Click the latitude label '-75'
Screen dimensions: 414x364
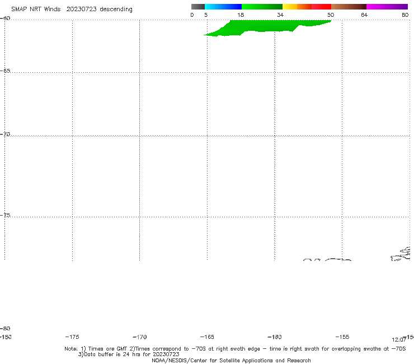[x=5, y=215]
